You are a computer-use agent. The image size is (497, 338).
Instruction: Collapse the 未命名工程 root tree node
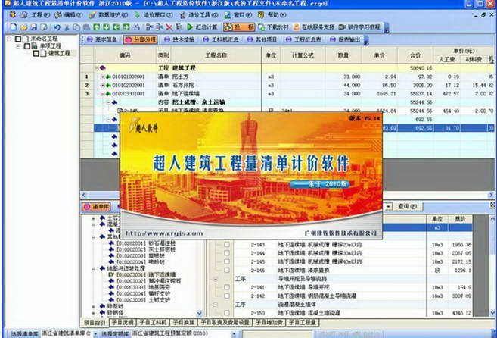tap(10, 39)
